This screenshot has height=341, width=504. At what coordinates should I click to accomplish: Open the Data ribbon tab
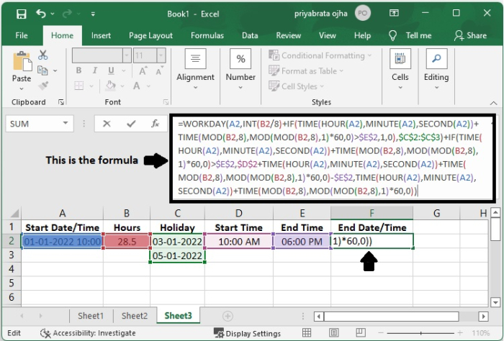click(250, 35)
